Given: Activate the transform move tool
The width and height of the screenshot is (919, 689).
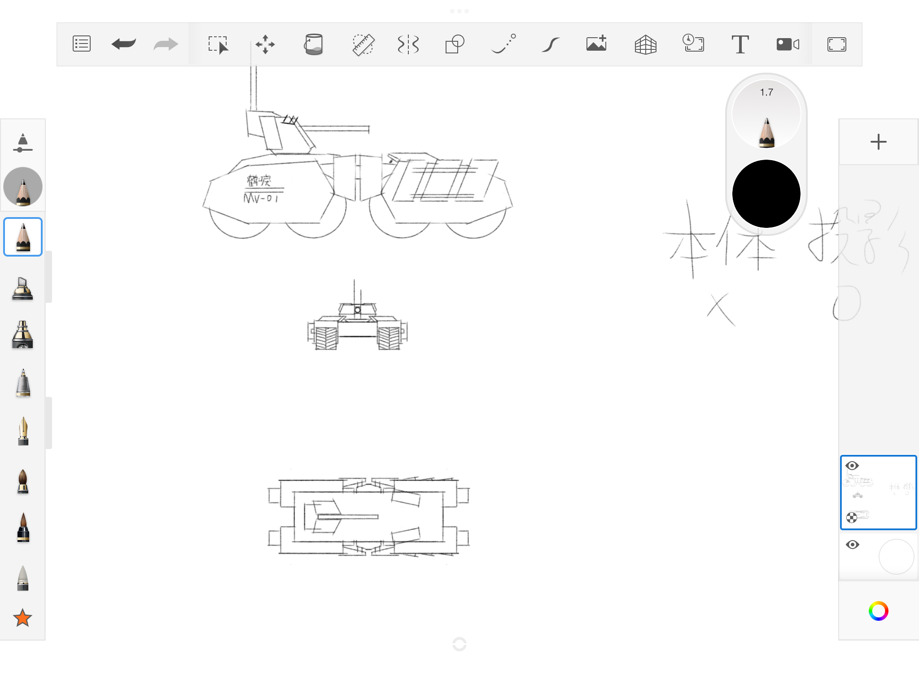Looking at the screenshot, I should (265, 44).
